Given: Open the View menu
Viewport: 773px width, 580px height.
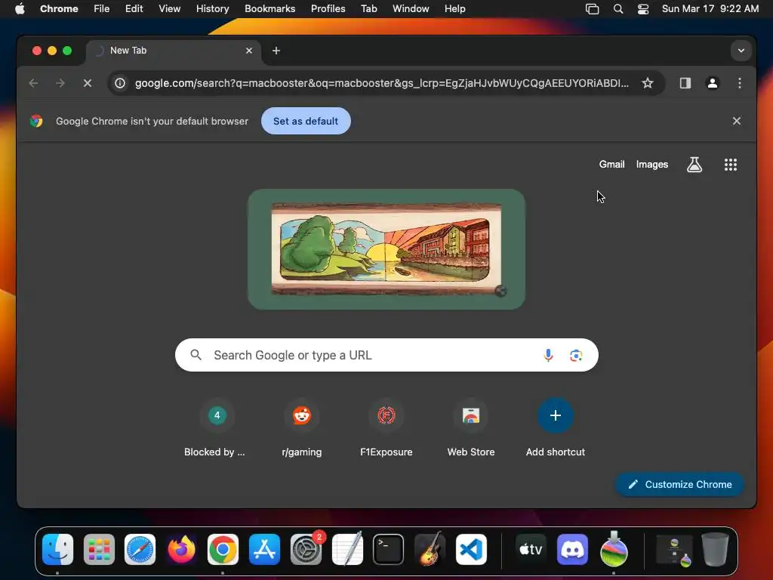Looking at the screenshot, I should pyautogui.click(x=169, y=8).
